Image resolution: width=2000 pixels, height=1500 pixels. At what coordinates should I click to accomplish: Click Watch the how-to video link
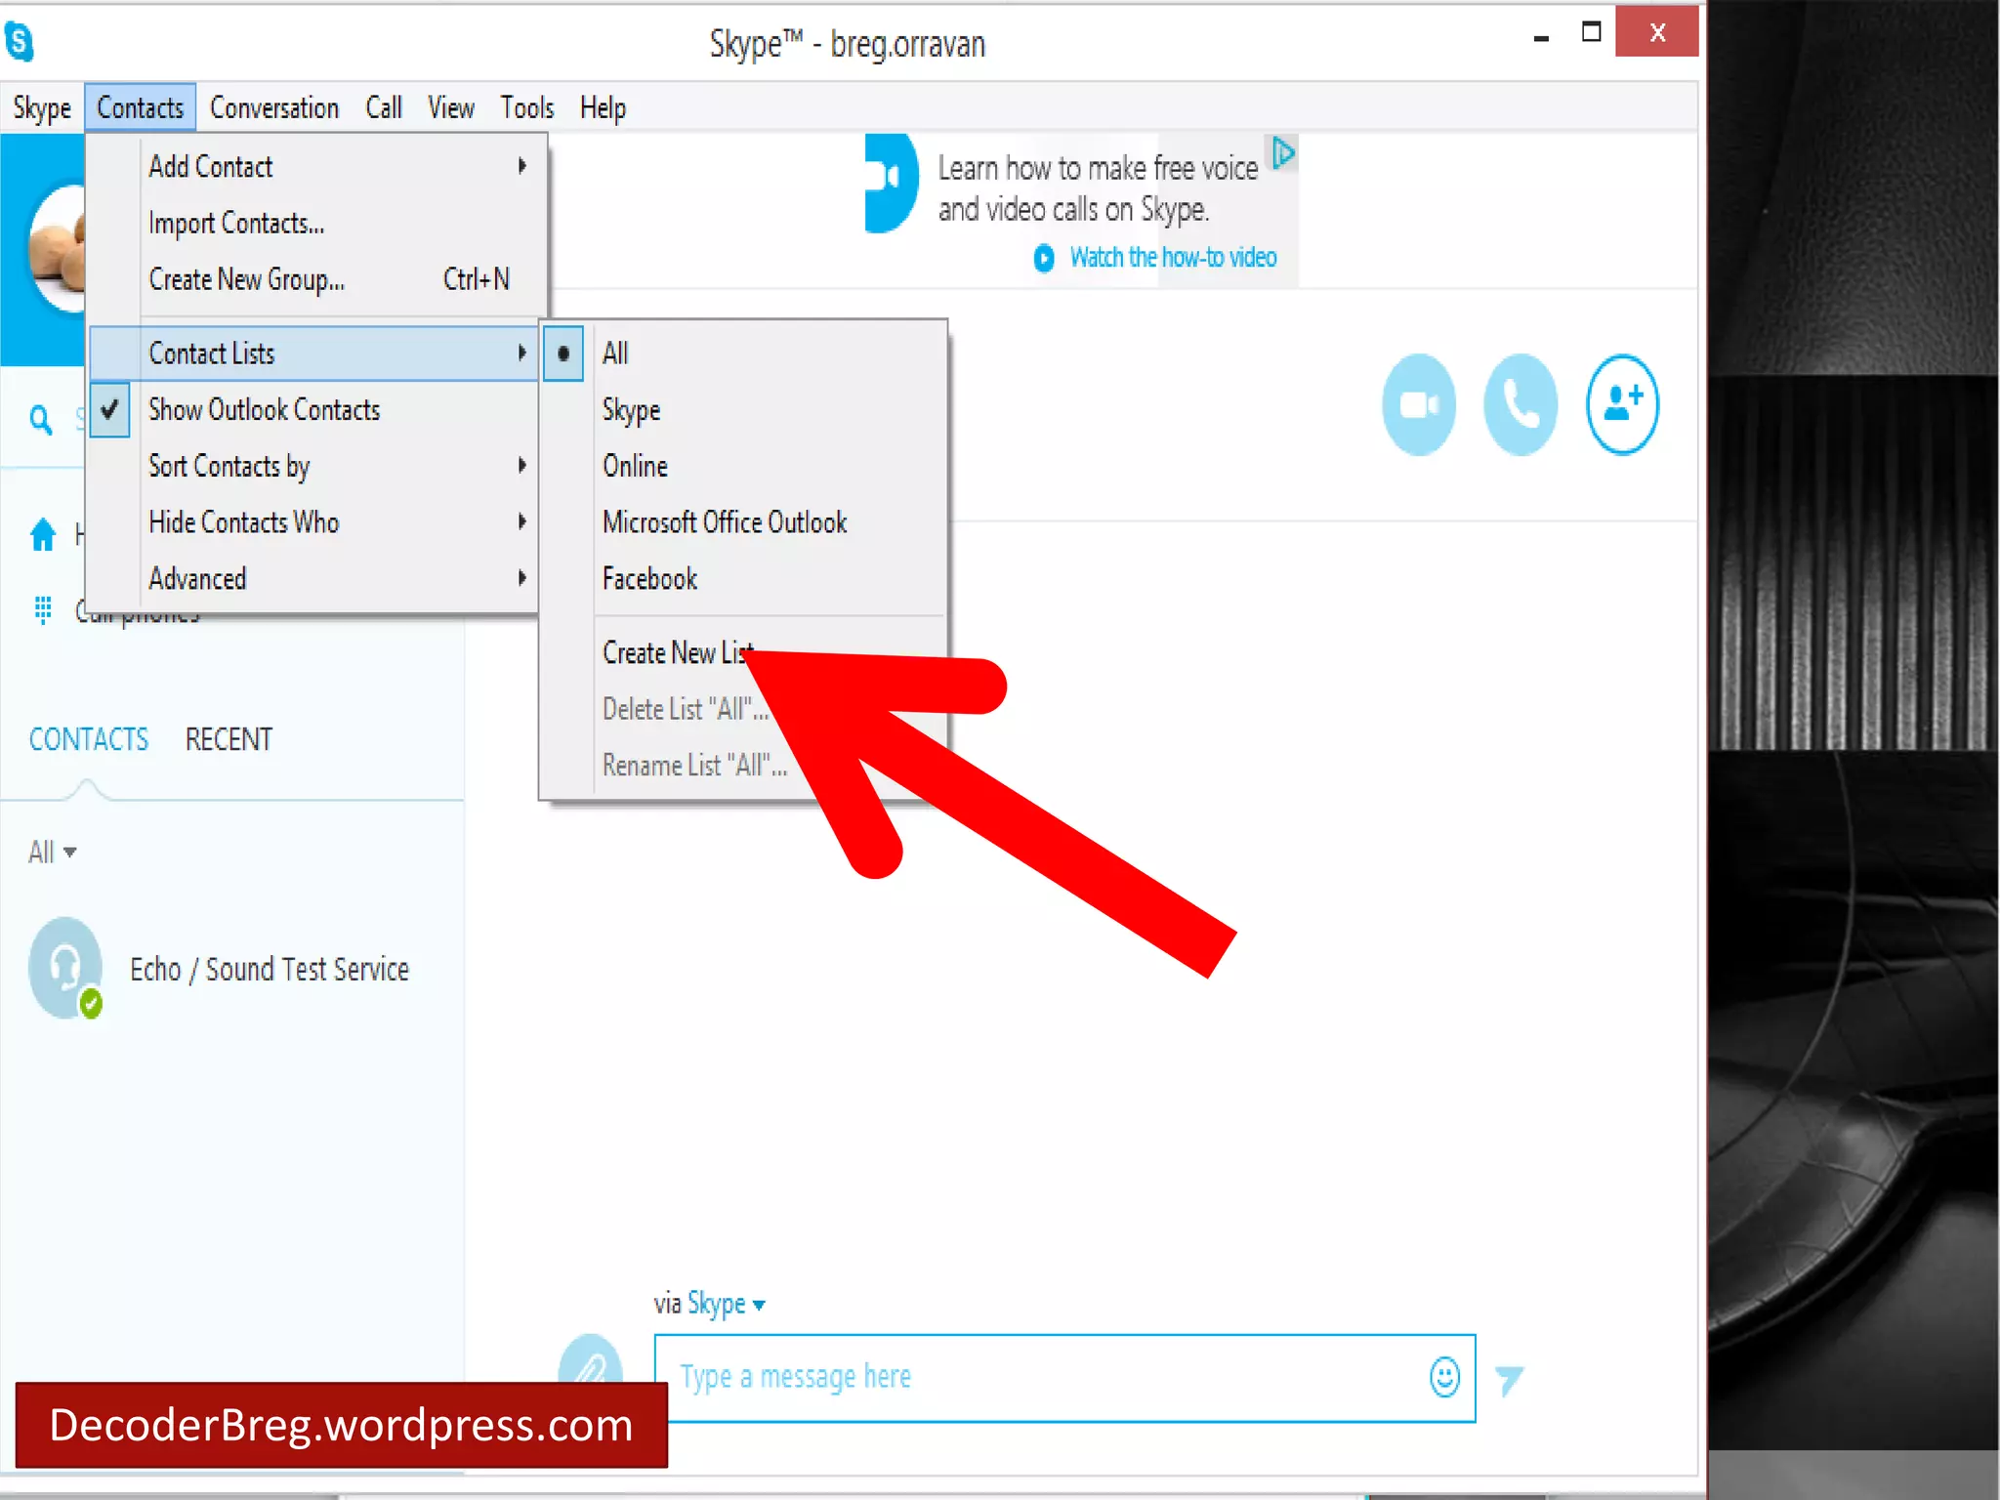(x=1172, y=258)
